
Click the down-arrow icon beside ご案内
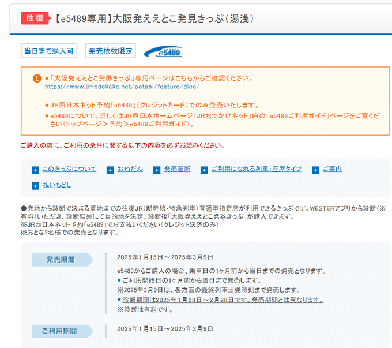click(315, 170)
